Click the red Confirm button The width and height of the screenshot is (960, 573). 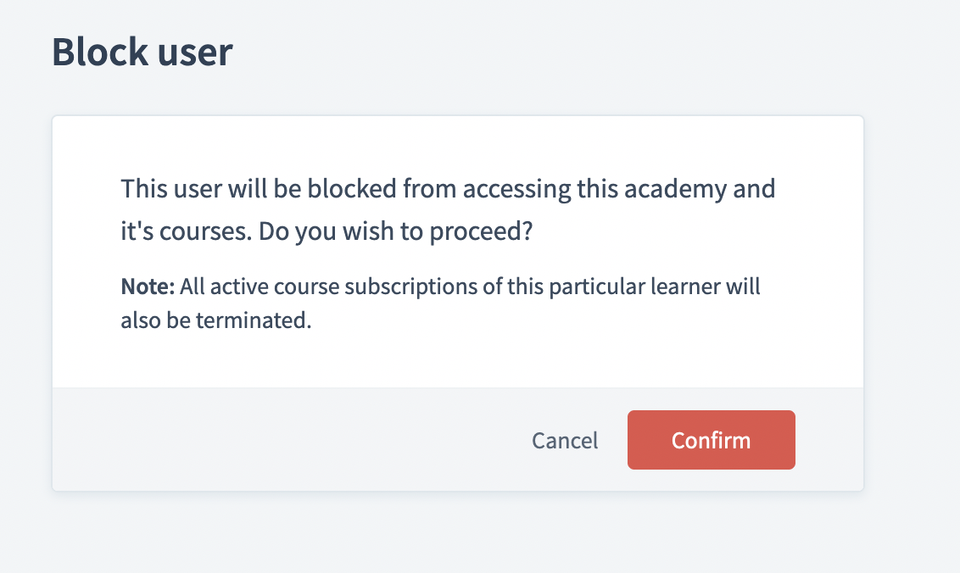(x=711, y=440)
